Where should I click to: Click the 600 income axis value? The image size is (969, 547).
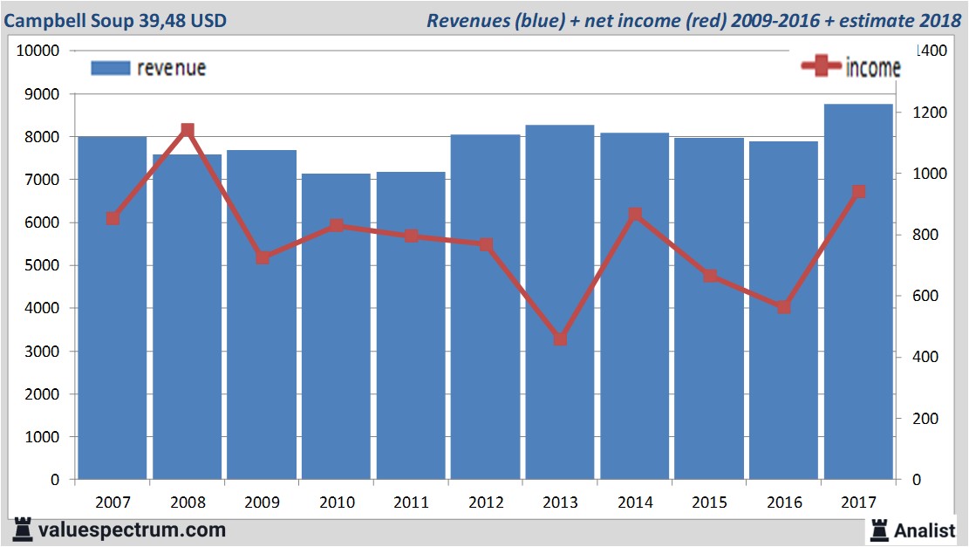click(x=925, y=296)
